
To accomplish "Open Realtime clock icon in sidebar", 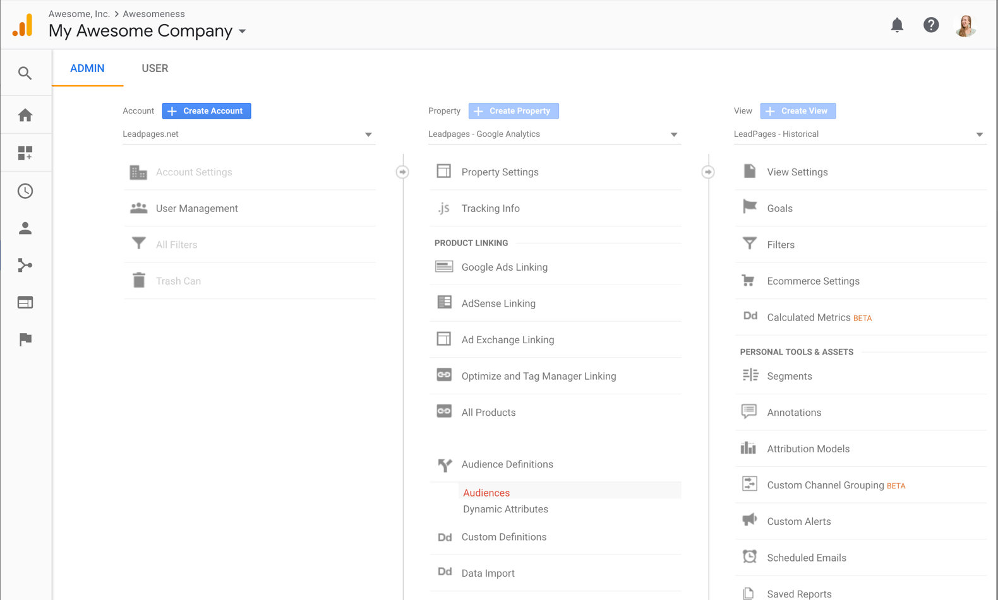I will tap(25, 191).
